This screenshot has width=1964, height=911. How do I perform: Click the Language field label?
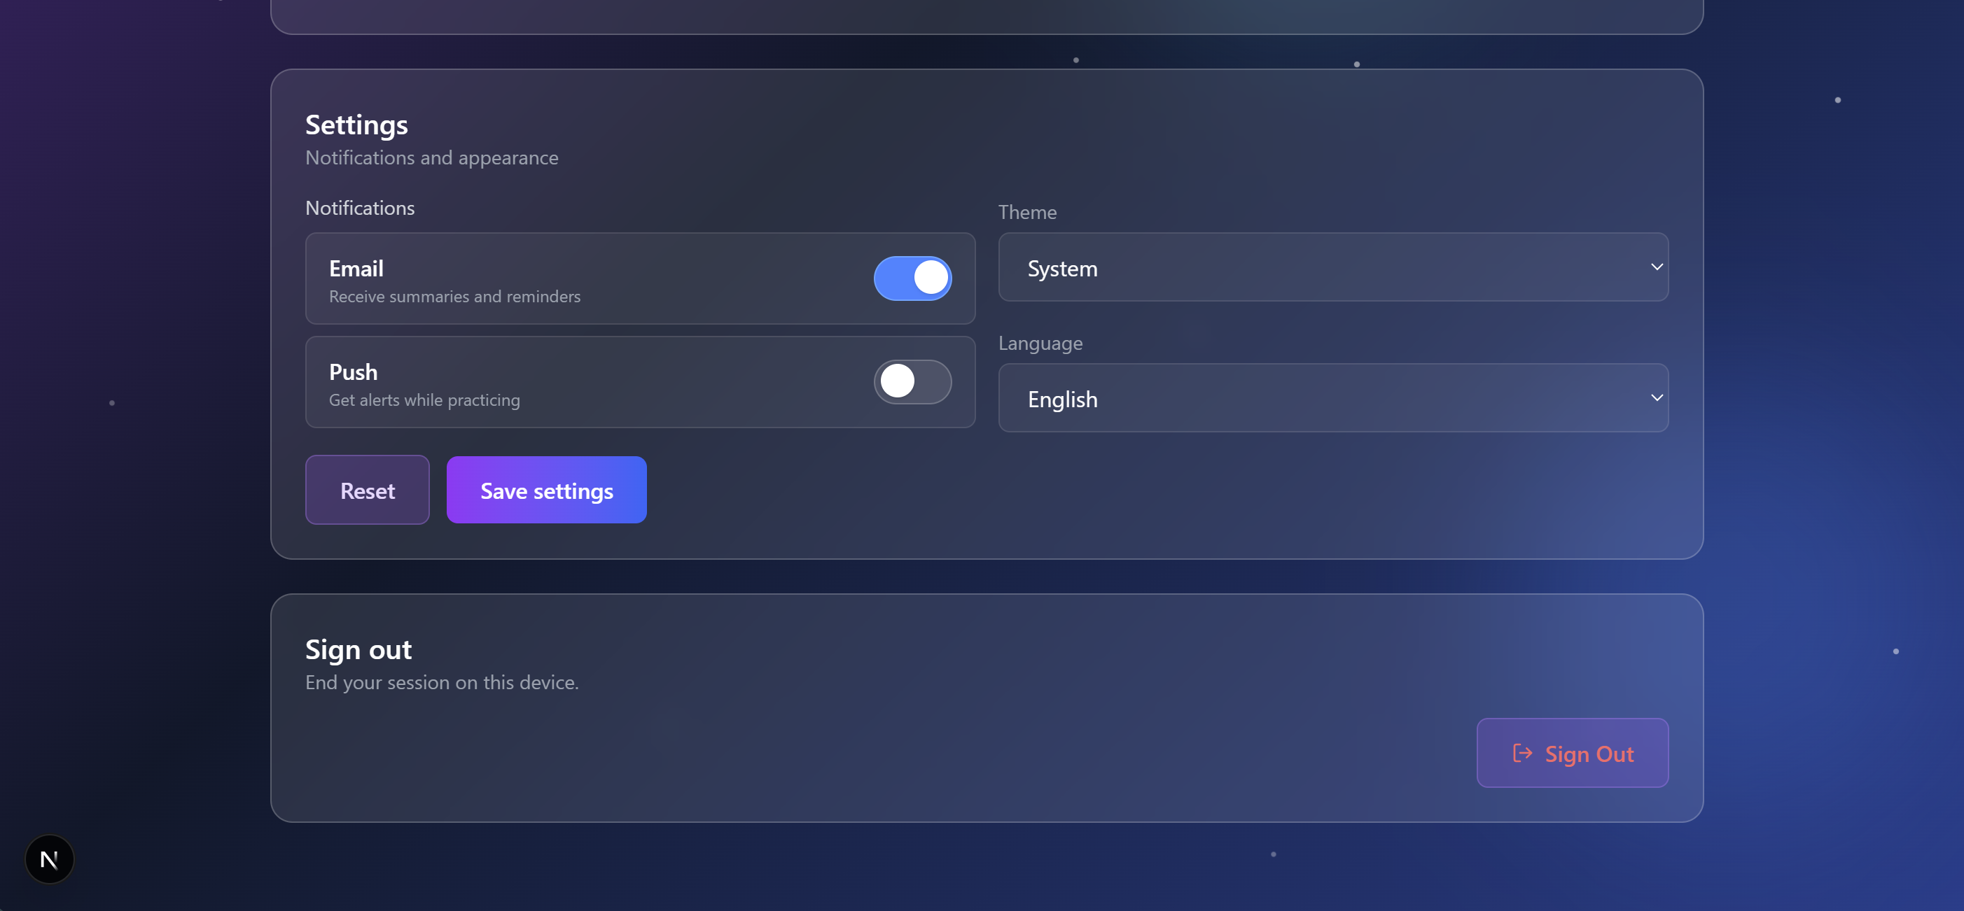1040,343
